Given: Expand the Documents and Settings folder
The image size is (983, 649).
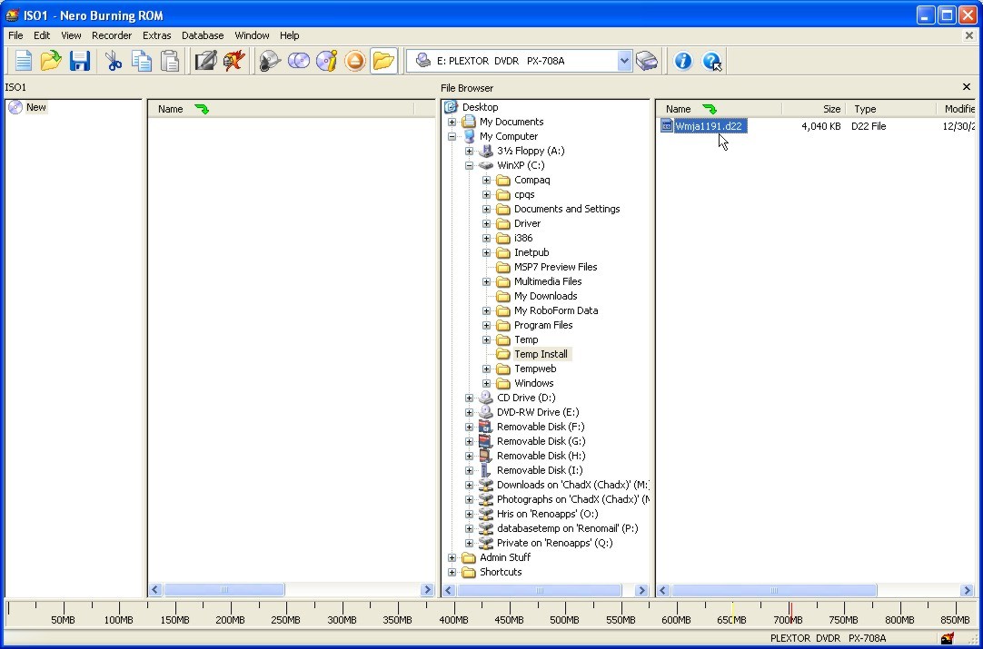Looking at the screenshot, I should [486, 209].
